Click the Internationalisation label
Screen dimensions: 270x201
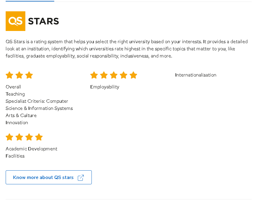(x=195, y=75)
